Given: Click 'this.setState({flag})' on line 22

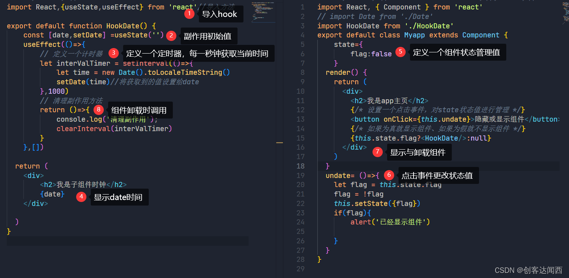Looking at the screenshot, I should click(x=377, y=203).
